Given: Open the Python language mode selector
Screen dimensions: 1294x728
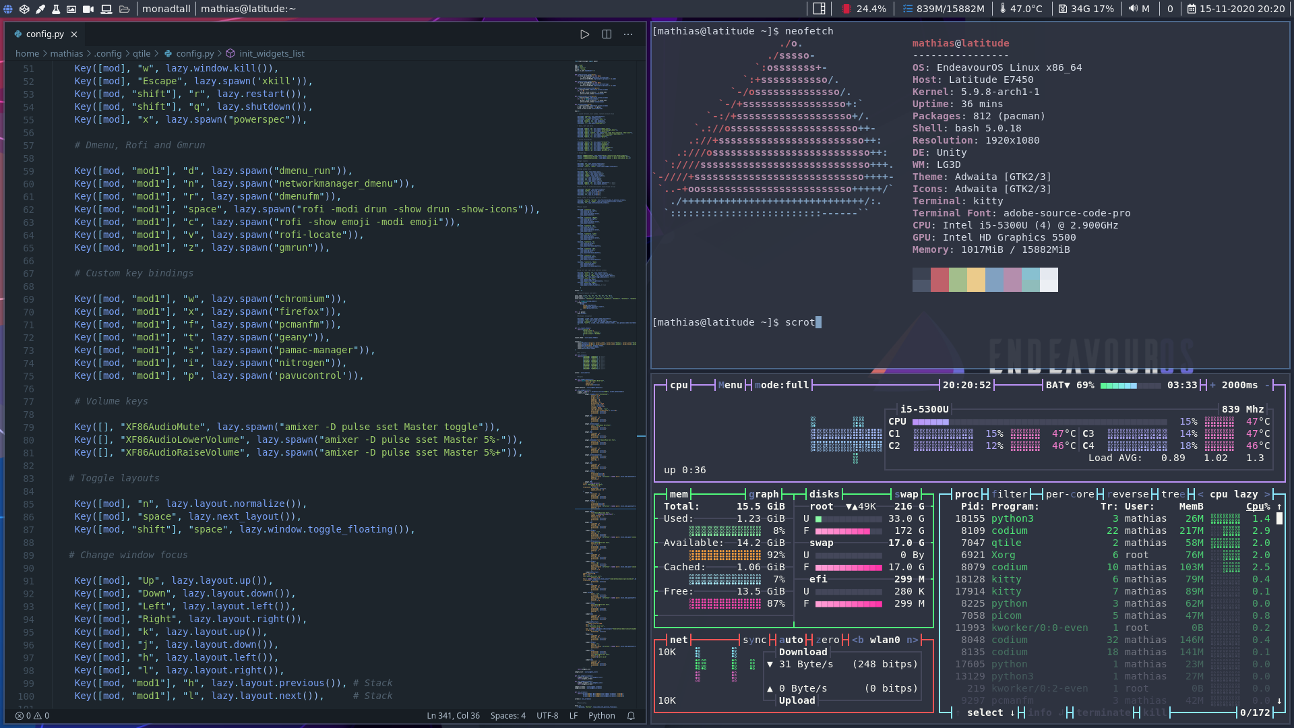Looking at the screenshot, I should tap(601, 716).
